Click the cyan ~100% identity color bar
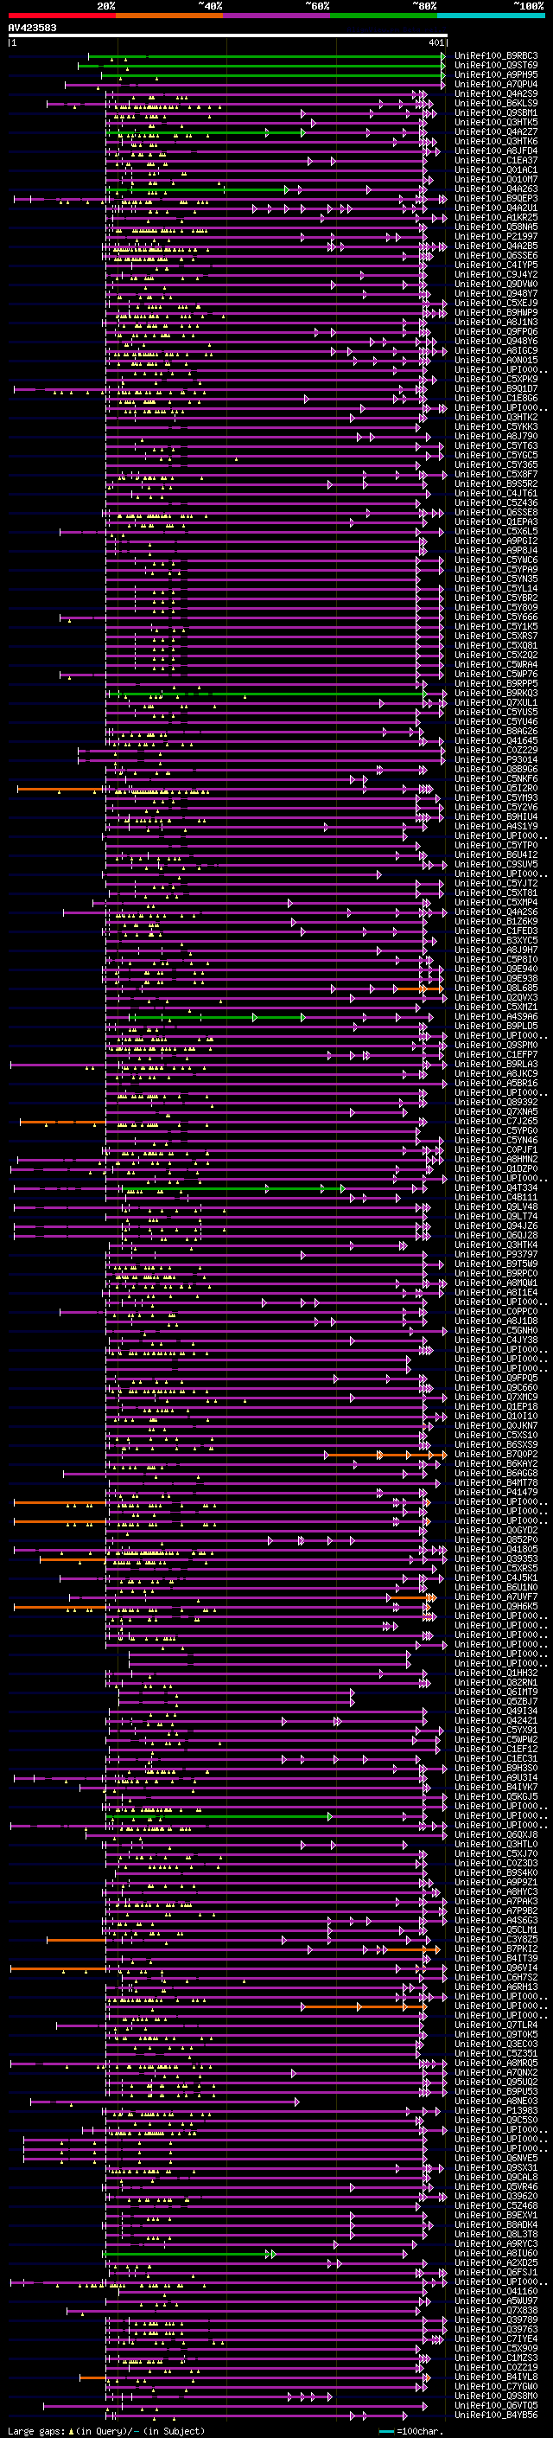This screenshot has height=2438, width=553. coord(492,16)
